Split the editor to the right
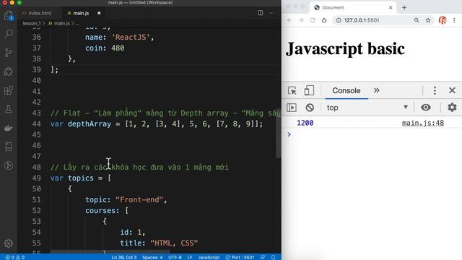Viewport: 462px width, 260px height. click(260, 13)
